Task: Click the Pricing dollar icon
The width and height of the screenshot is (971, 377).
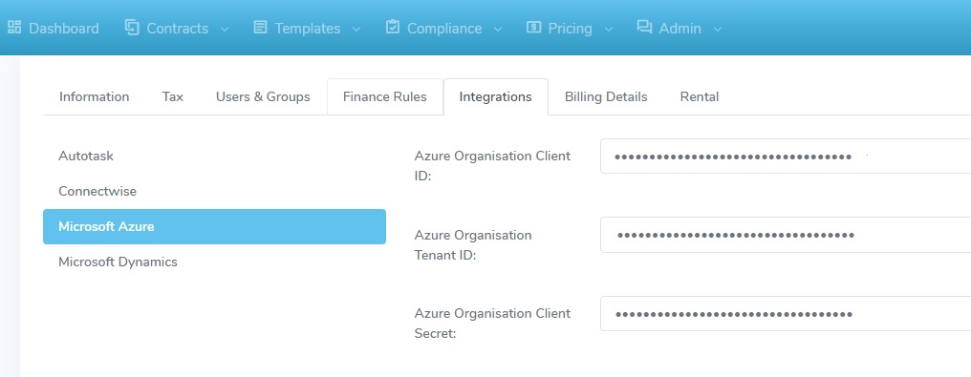Action: click(534, 27)
